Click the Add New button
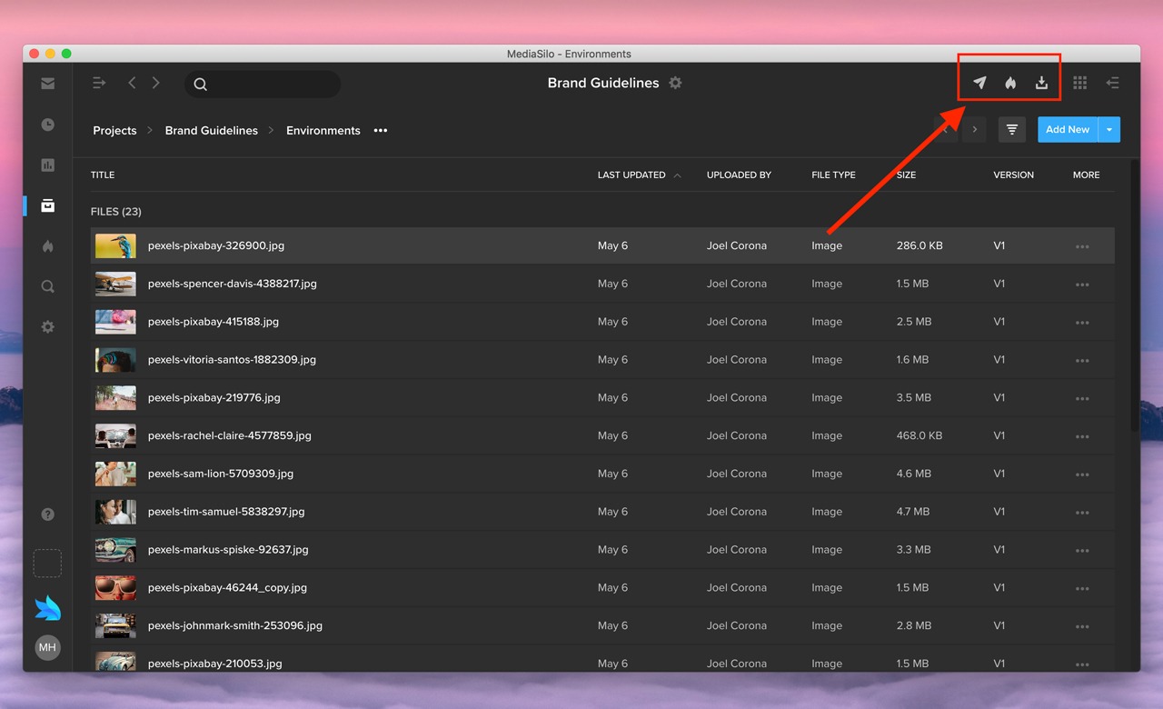Viewport: 1163px width, 709px height. [1068, 130]
